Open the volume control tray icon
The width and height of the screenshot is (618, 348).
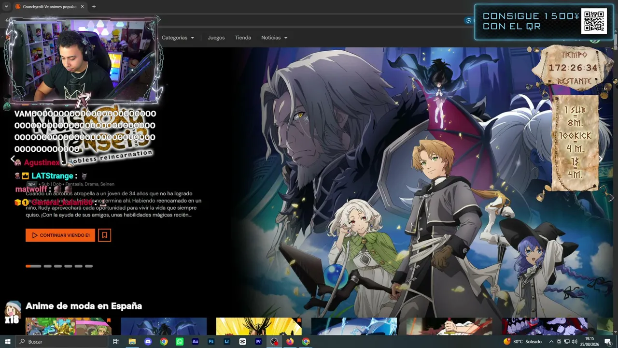point(575,342)
